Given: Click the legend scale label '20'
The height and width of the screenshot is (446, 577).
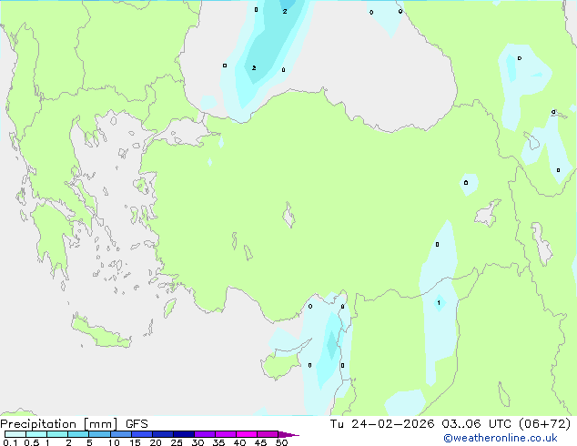Looking at the screenshot, I should click(156, 442).
